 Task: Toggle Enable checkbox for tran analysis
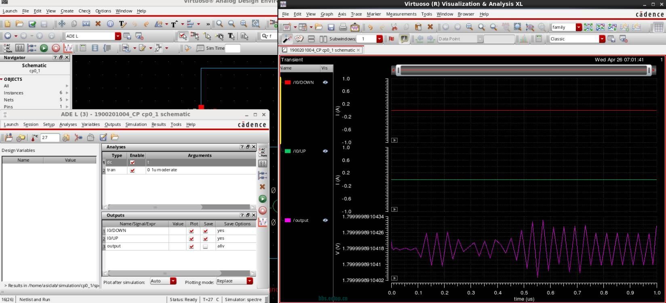[132, 170]
